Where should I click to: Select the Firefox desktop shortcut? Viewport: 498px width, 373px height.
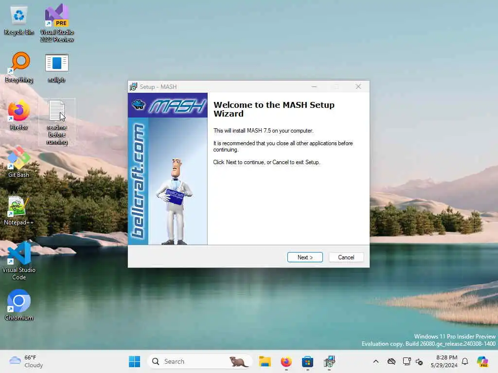(x=19, y=116)
